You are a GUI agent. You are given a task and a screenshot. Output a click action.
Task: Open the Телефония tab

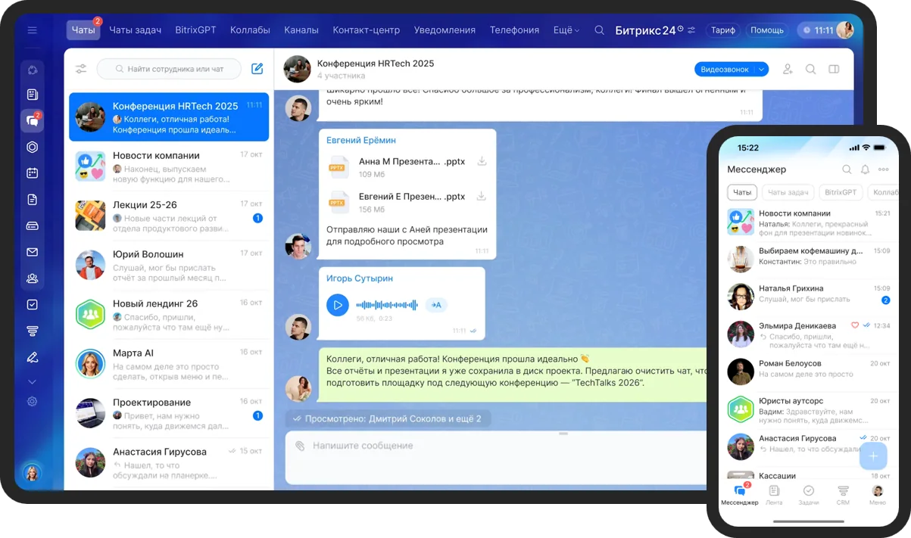[514, 30]
